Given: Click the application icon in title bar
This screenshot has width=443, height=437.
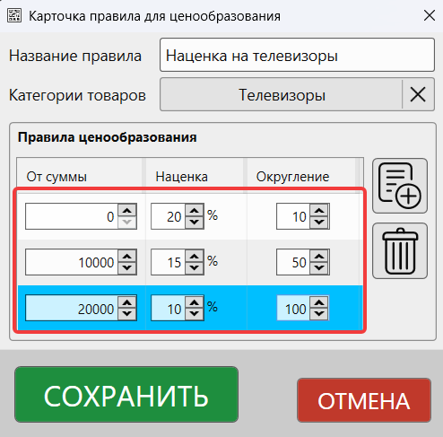Looking at the screenshot, I should pos(14,15).
